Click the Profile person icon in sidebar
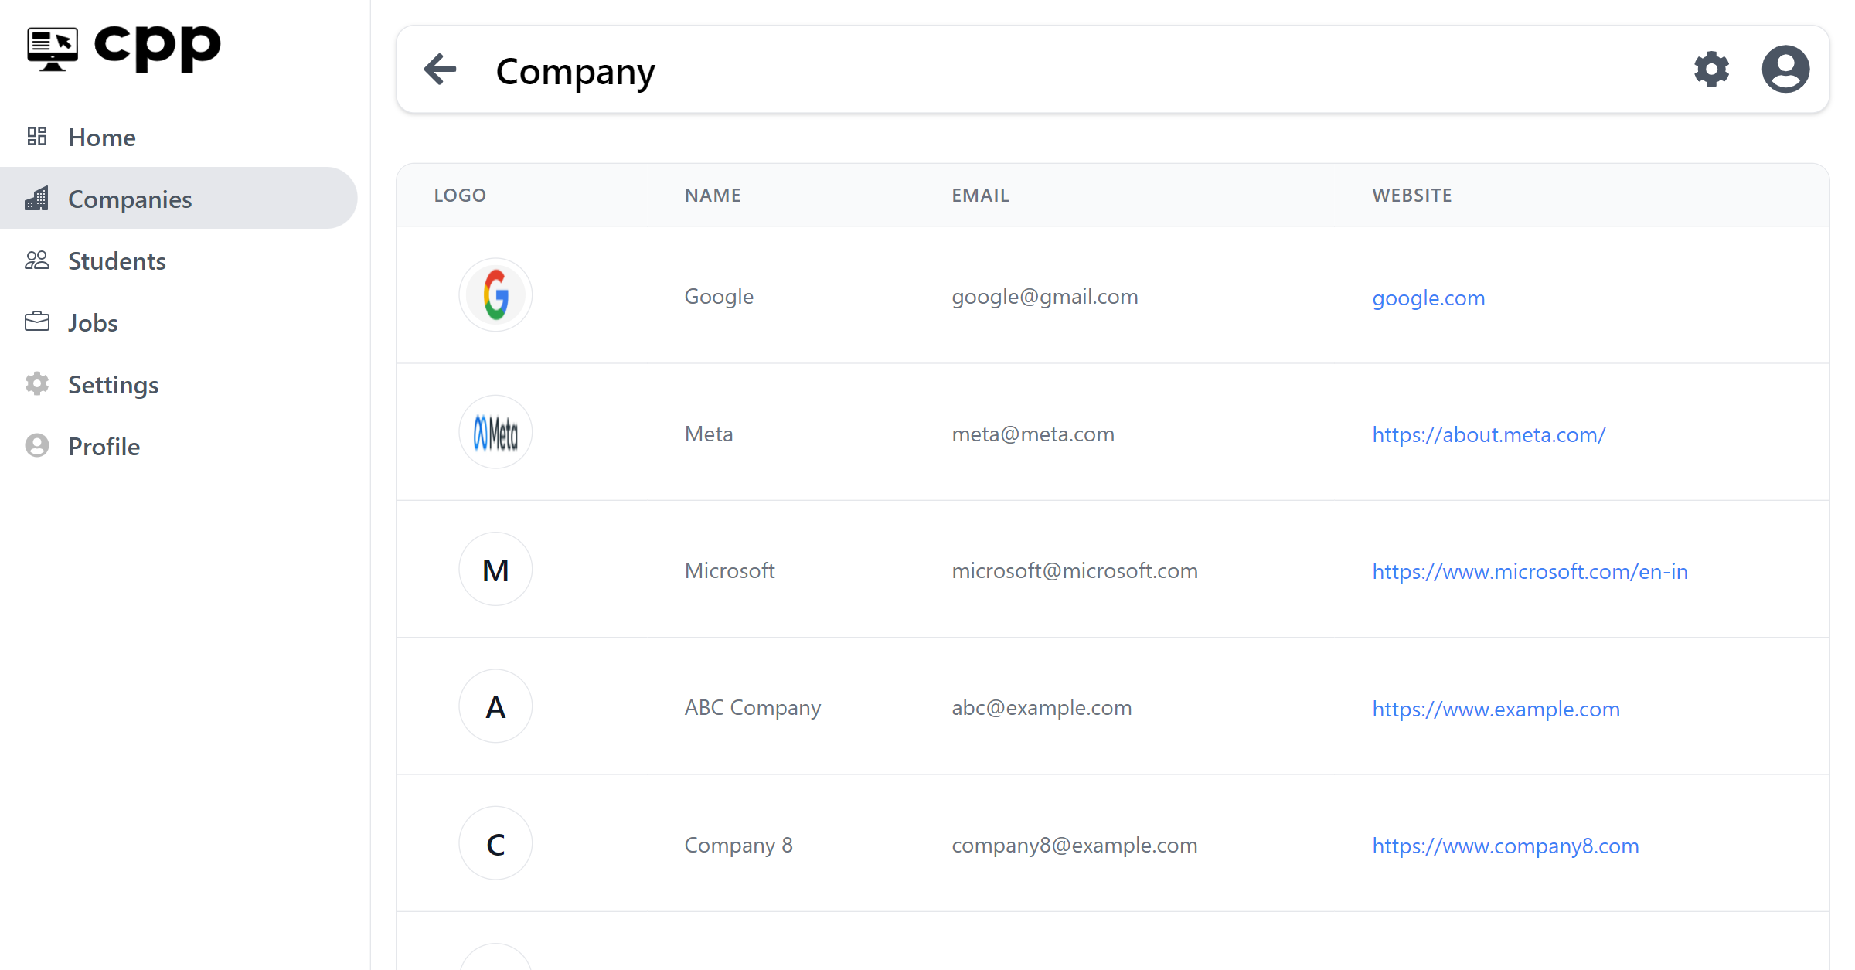This screenshot has height=970, width=1855. pos(37,446)
